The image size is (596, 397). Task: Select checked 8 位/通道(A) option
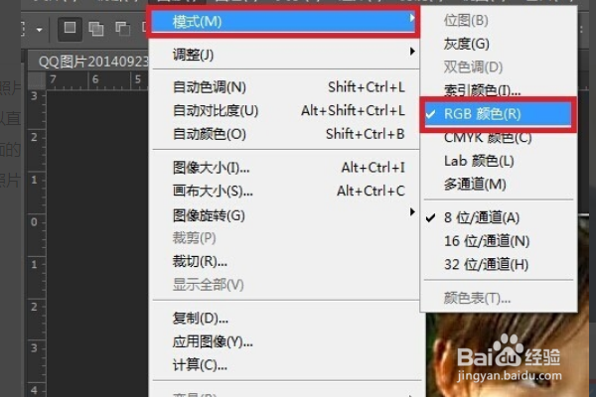499,217
